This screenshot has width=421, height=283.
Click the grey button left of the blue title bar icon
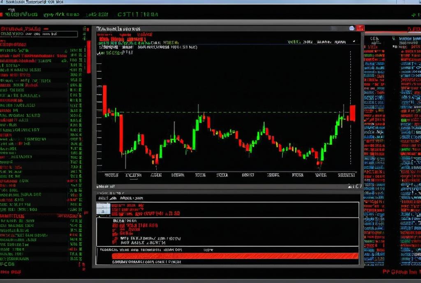335,28
